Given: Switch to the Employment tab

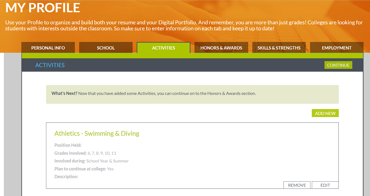Looking at the screenshot, I should pos(337,48).
